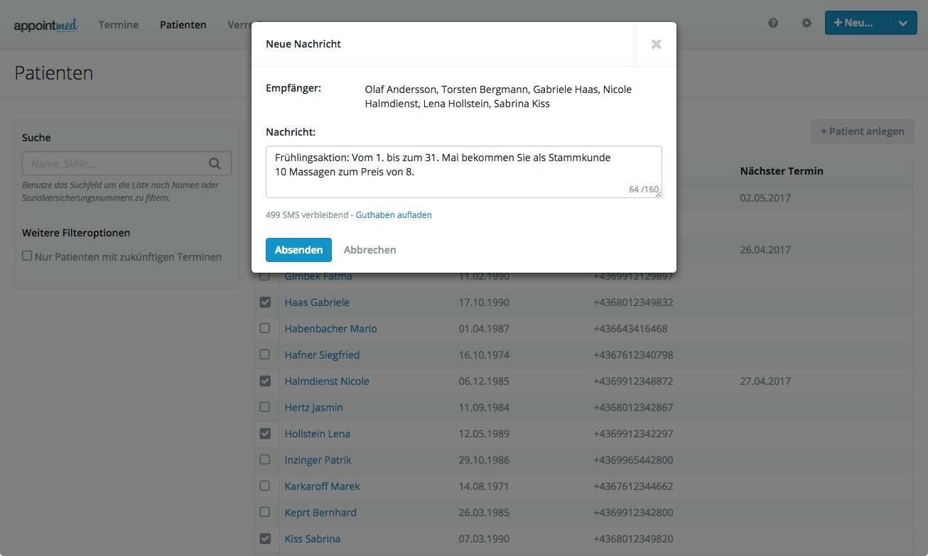Switch to the Patienten navigation tab

point(183,25)
